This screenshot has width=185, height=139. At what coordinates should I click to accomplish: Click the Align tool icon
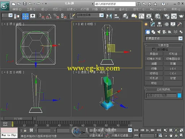coord(117,16)
